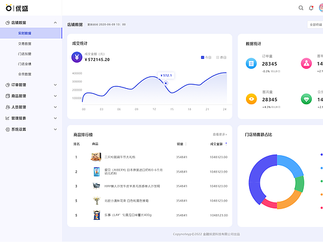The width and height of the screenshot is (323, 242).
Task: Click the purple yen currency icon
Action: coord(77,57)
